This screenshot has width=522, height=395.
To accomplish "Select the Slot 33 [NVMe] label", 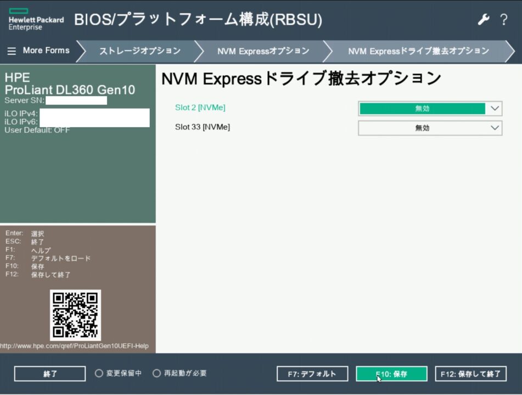I will (x=203, y=127).
